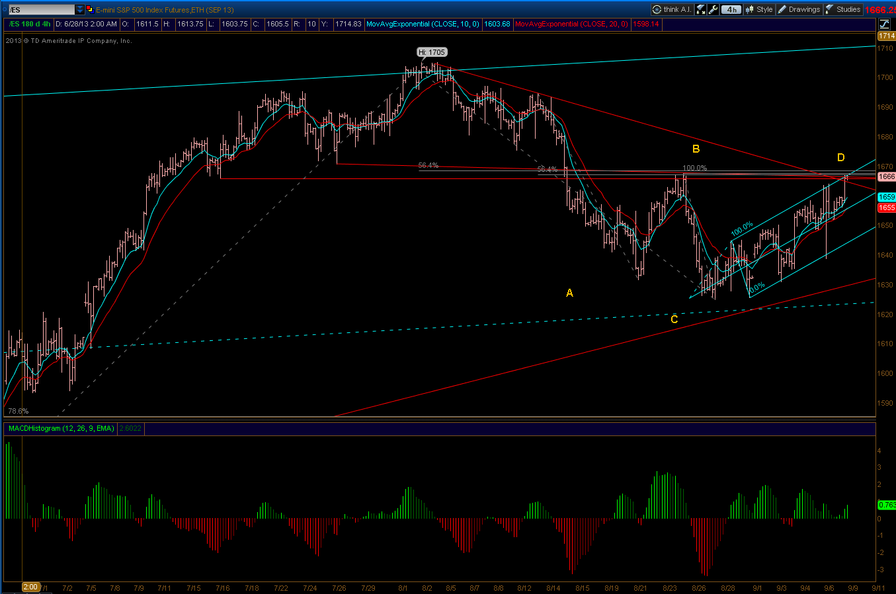The width and height of the screenshot is (896, 594).
Task: Click the small circle icon beside symbol field
Action: pyautogui.click(x=5, y=10)
